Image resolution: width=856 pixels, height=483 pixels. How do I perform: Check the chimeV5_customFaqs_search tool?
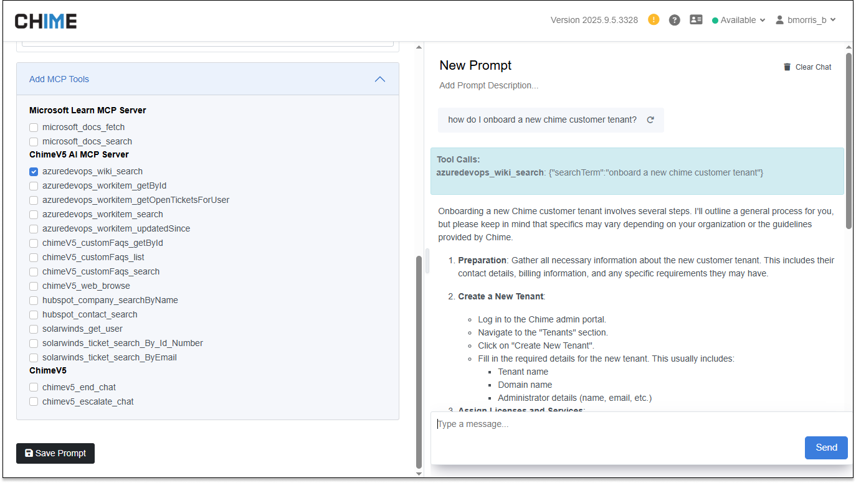(34, 271)
